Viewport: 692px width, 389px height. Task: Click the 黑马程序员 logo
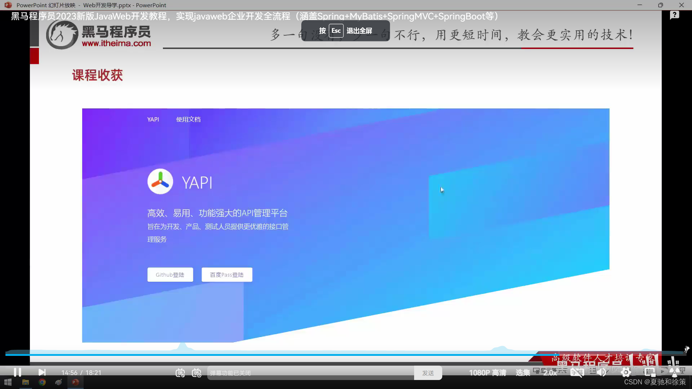coord(98,35)
